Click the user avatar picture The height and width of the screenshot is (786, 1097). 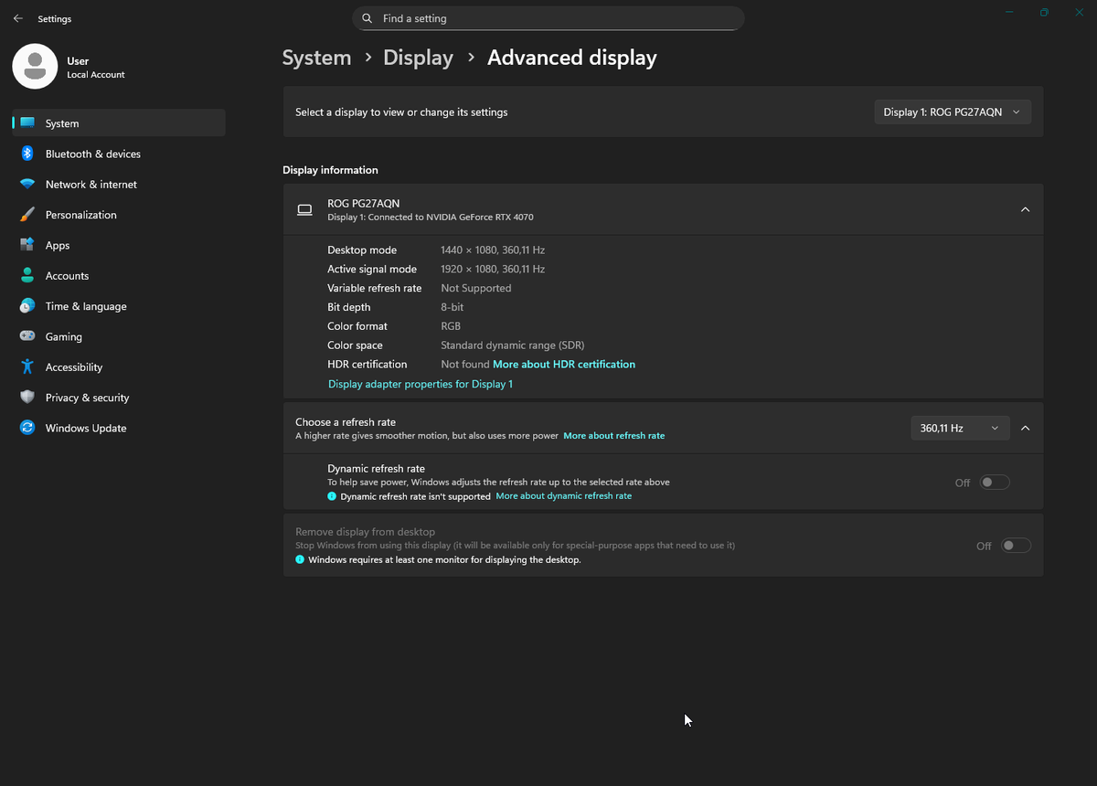tap(35, 66)
